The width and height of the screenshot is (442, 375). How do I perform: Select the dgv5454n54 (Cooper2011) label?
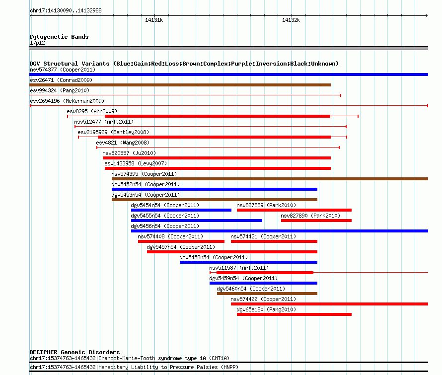click(x=165, y=205)
